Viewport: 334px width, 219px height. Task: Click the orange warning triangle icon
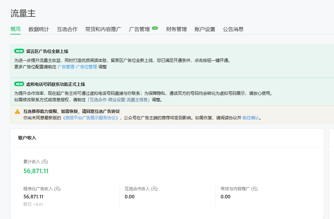[17, 112]
